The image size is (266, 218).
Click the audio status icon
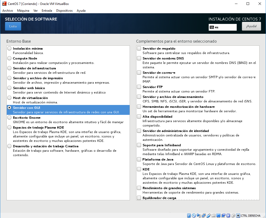(x=199, y=215)
